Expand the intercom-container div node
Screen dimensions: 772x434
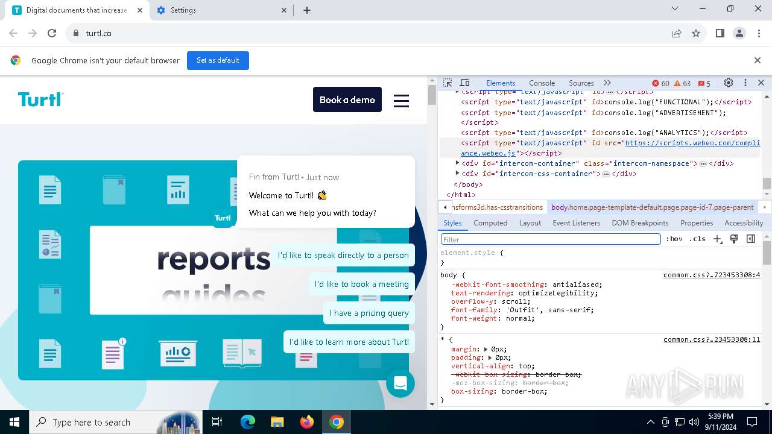457,163
